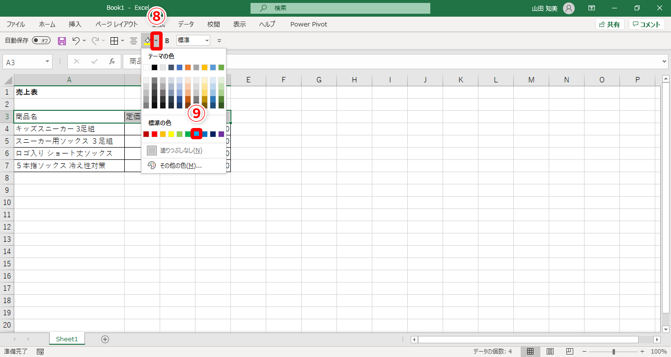The width and height of the screenshot is (671, 357).
Task: Switch to Page Layout view icon
Action: tap(550, 352)
